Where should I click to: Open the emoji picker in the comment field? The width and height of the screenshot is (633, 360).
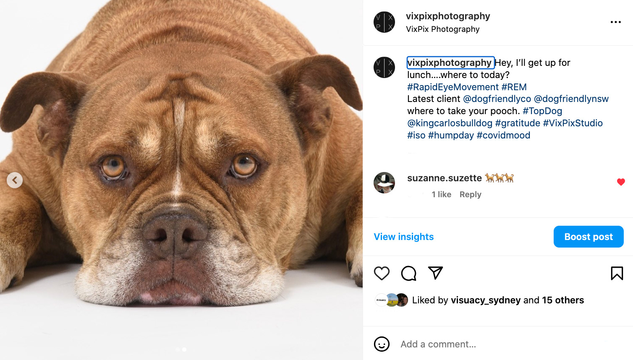(382, 344)
